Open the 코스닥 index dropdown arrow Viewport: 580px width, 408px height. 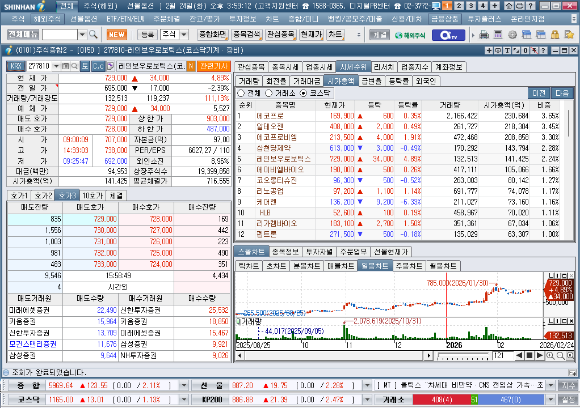point(184,399)
